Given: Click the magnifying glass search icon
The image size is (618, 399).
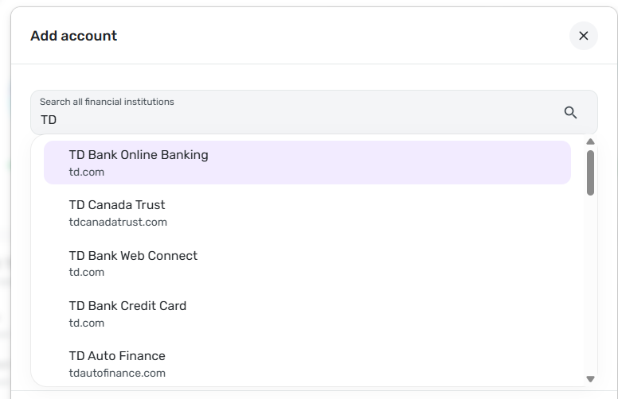Looking at the screenshot, I should click(x=570, y=113).
